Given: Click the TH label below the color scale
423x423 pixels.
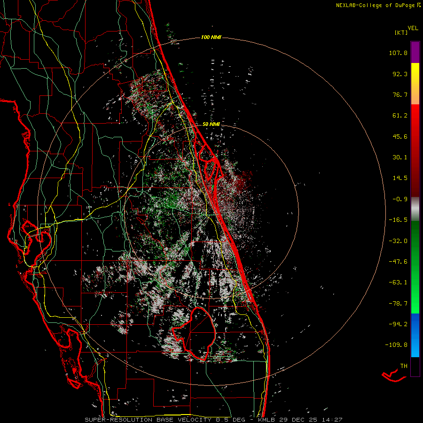Looking at the screenshot, I should pos(404,366).
